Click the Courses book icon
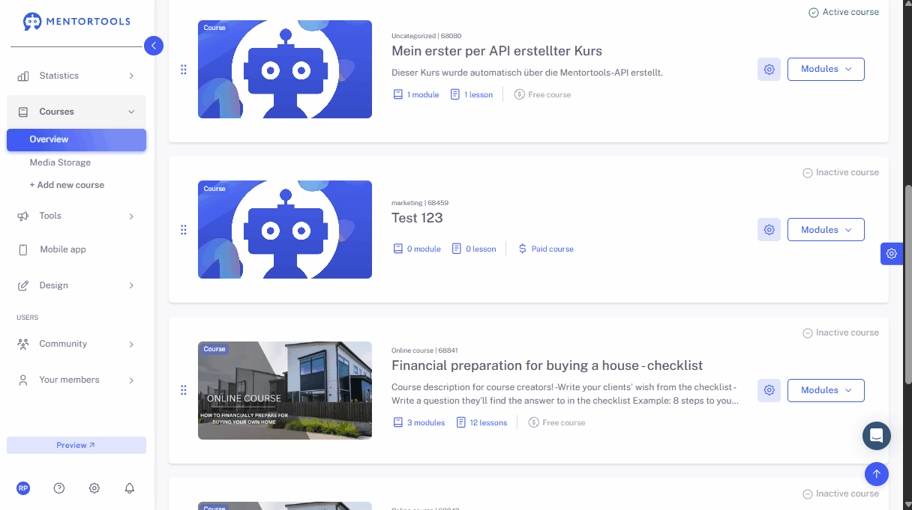 click(x=23, y=112)
